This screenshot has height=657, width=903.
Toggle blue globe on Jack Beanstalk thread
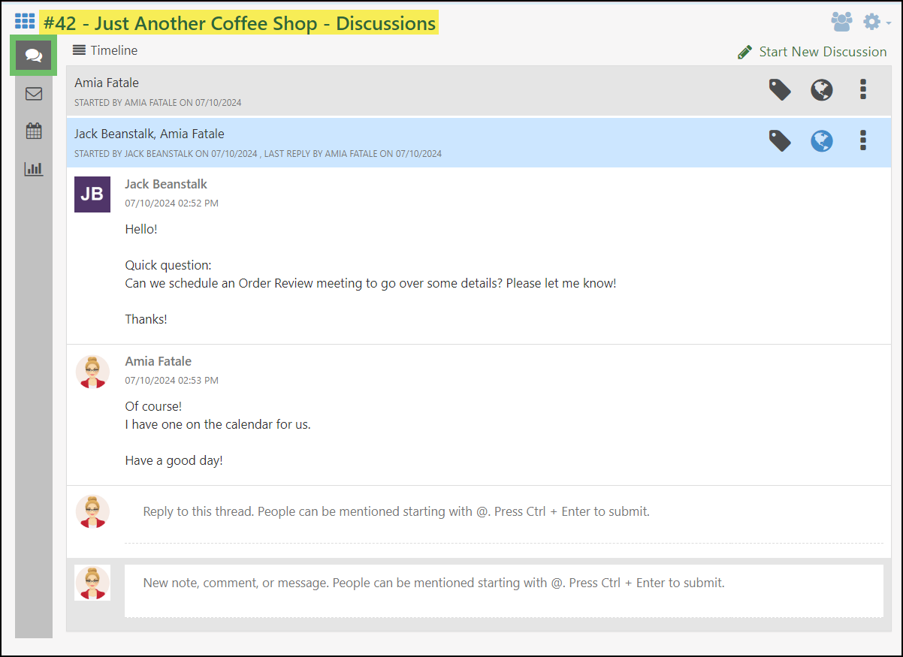(822, 141)
